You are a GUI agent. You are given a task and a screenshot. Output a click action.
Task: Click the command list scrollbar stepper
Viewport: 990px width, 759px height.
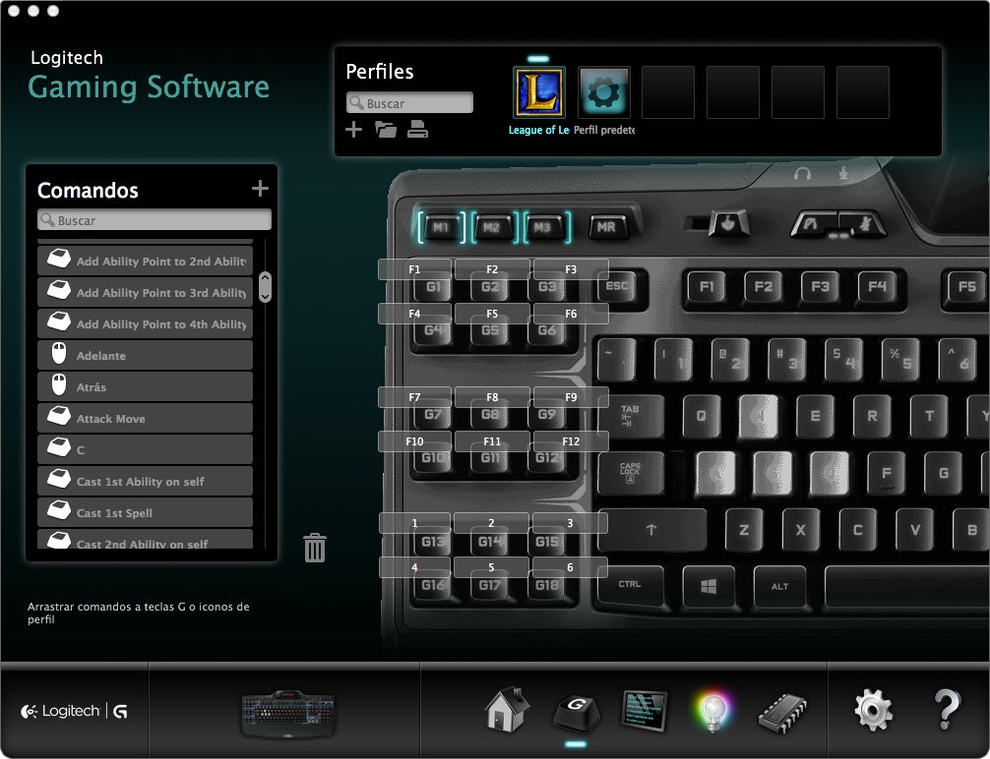265,287
